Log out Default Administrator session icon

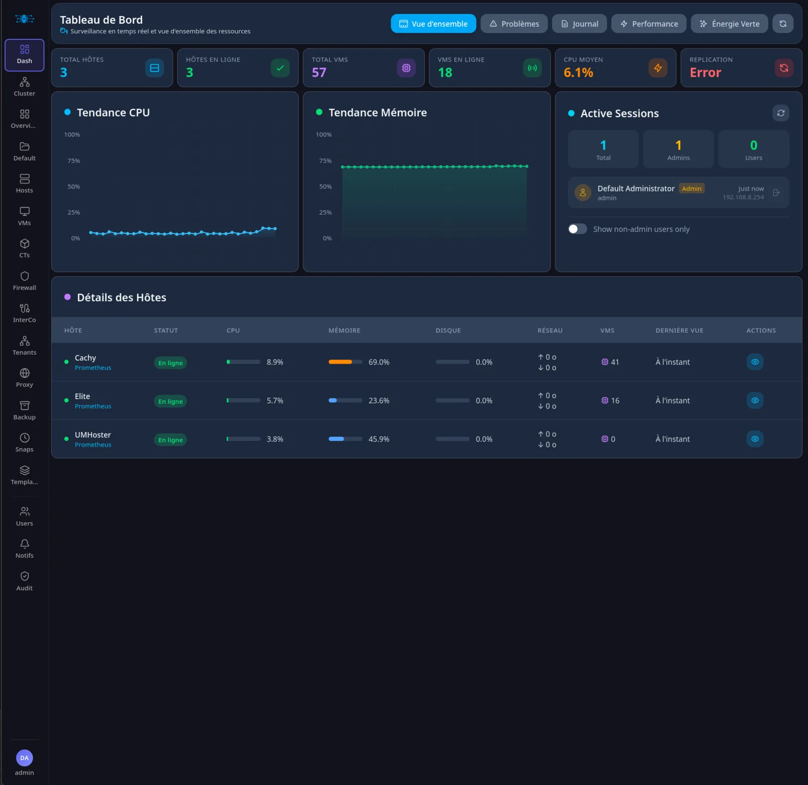[776, 192]
